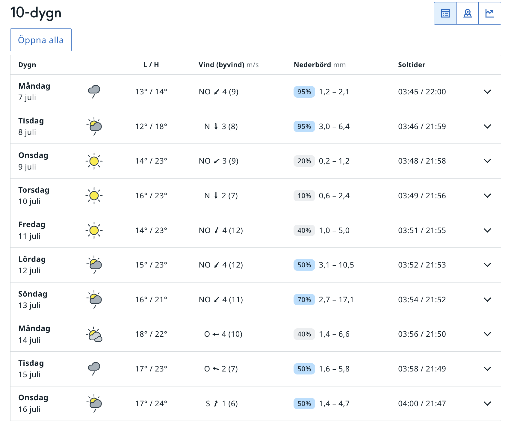Click east wind arrow in 15 juli row
The height and width of the screenshot is (423, 532).
(x=216, y=369)
